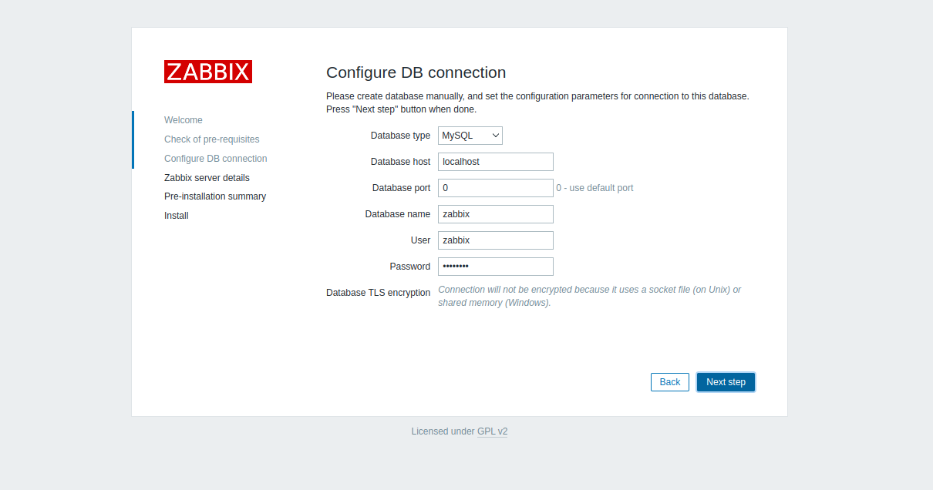Image resolution: width=933 pixels, height=490 pixels.
Task: Focus the Database name input
Action: pyautogui.click(x=495, y=214)
